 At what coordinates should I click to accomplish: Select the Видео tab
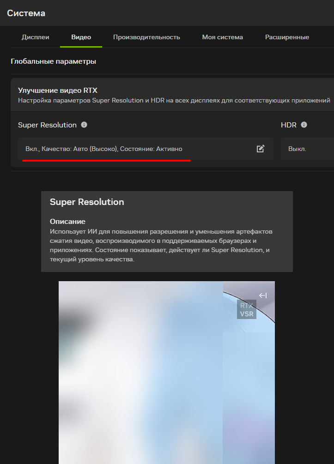pos(81,37)
